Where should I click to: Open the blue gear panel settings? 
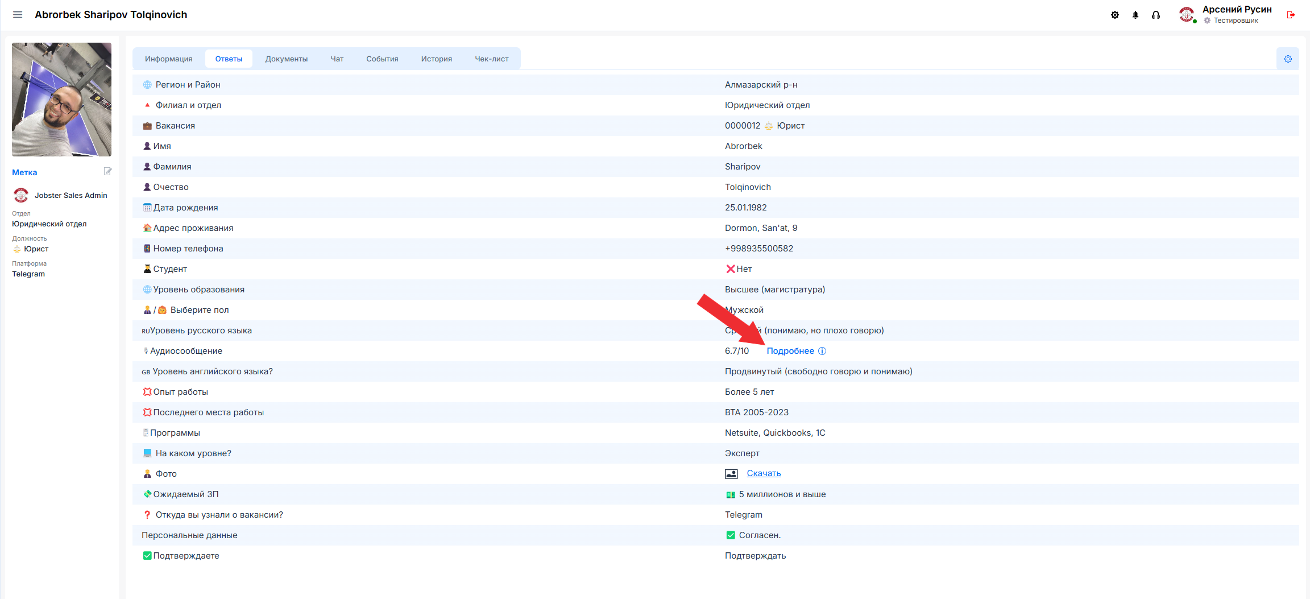coord(1288,59)
